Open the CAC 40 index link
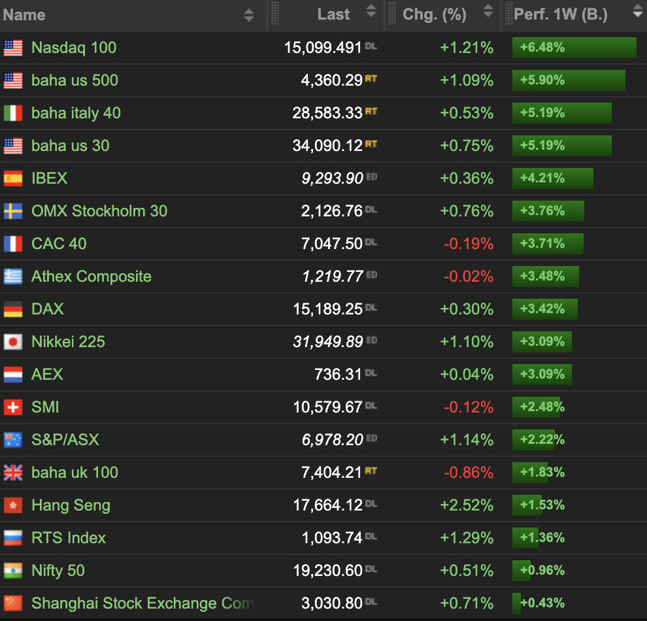Viewport: 647px width, 621px height. click(x=59, y=243)
